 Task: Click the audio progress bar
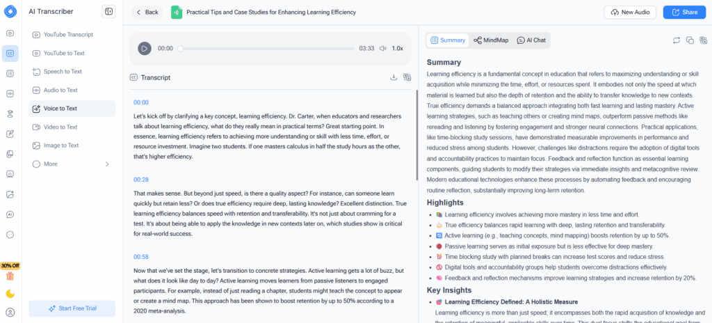coord(267,48)
